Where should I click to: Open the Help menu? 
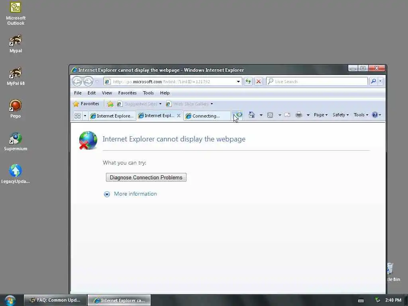[x=165, y=93]
